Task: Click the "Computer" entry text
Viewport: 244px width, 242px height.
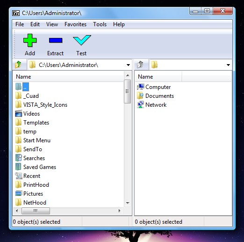Action: tap(158, 87)
